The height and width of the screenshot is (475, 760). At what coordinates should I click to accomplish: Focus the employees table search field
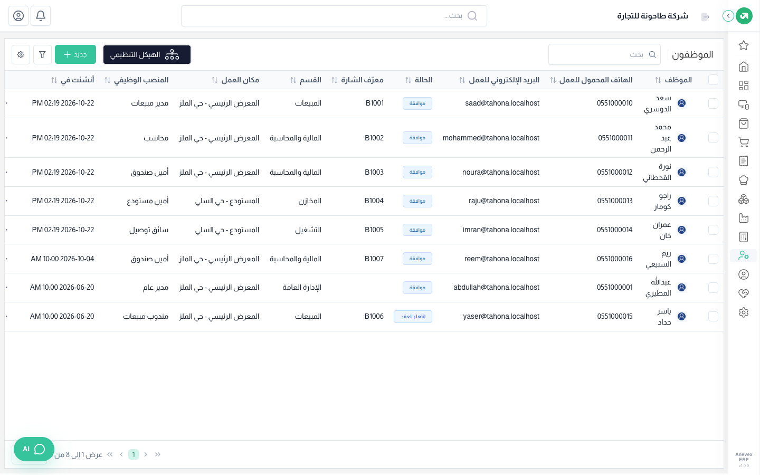coord(604,54)
